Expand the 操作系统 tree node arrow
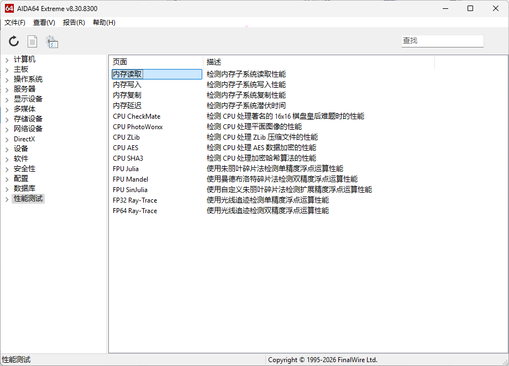The image size is (509, 366). [7, 79]
